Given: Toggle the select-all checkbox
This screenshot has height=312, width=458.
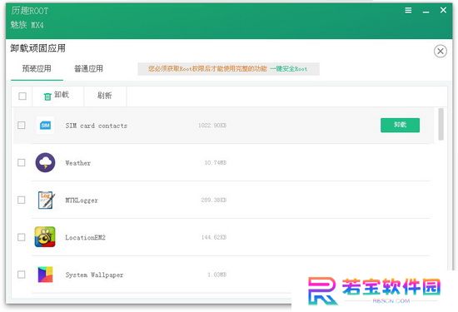Looking at the screenshot, I should click(22, 96).
